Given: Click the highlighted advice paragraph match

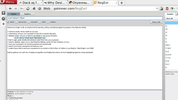Looking at the screenshot, I should 30,38.
